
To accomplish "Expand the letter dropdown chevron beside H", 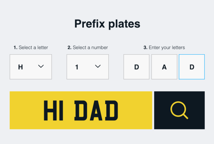I will click(41, 66).
